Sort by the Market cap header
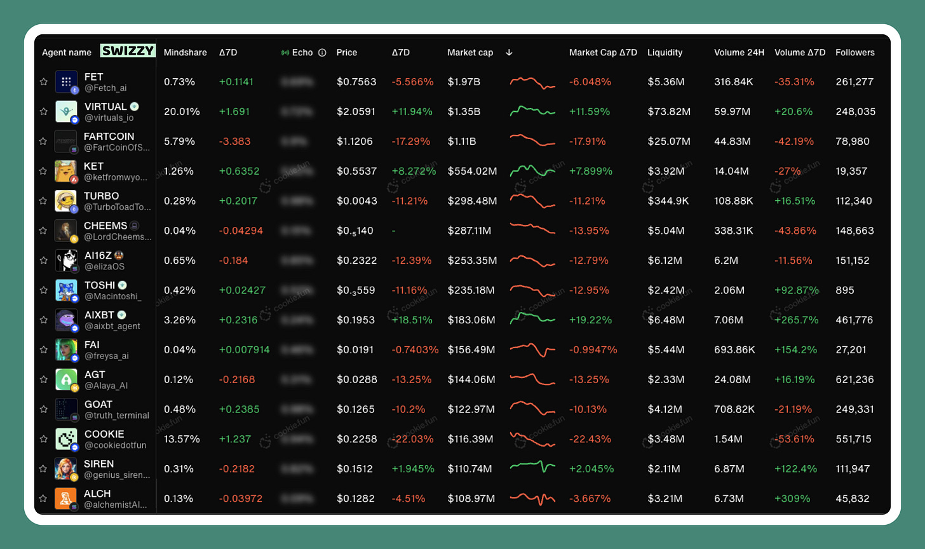 point(470,53)
